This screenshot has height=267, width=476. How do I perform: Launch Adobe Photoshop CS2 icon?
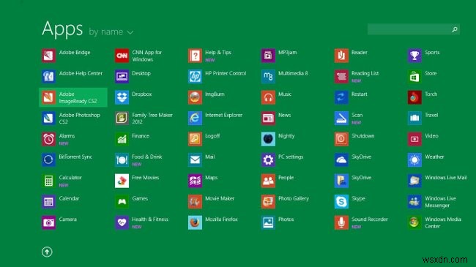(48, 119)
